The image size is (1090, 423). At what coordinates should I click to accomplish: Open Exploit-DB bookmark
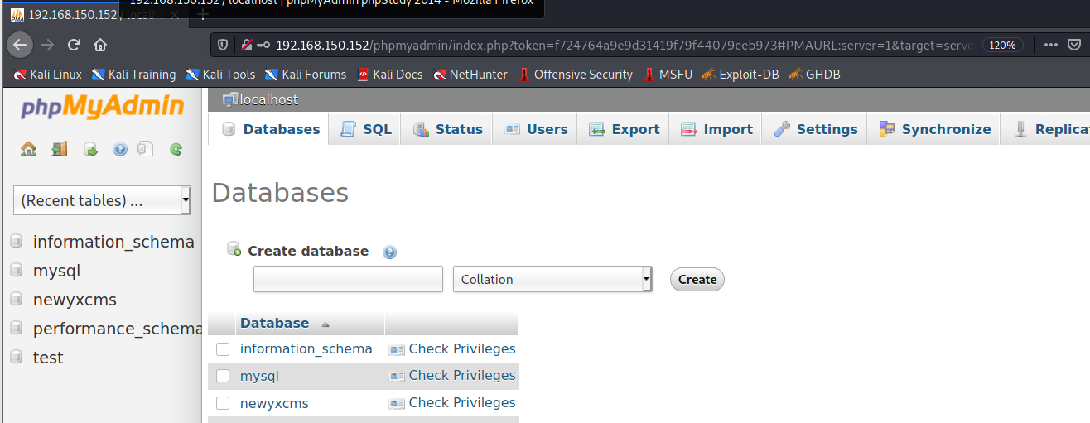click(x=740, y=75)
